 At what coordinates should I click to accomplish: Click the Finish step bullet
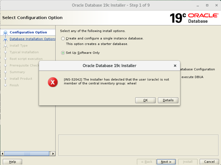[5, 85]
